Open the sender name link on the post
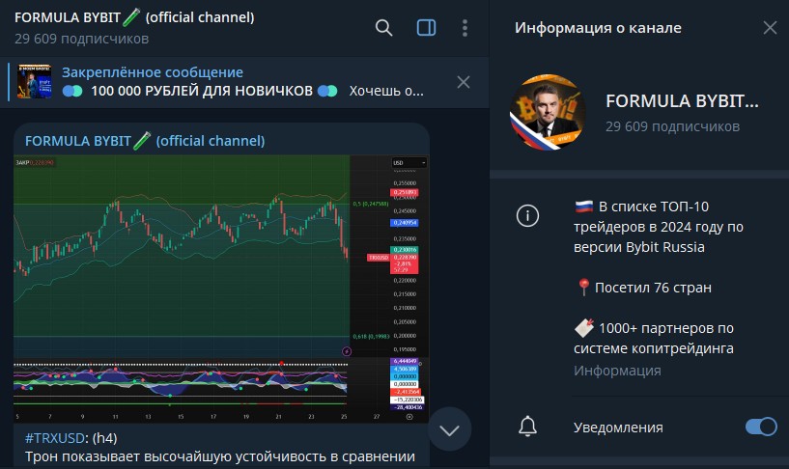 tap(145, 141)
